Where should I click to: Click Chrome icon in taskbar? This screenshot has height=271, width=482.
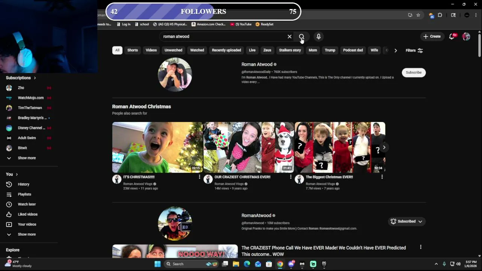tap(280, 264)
